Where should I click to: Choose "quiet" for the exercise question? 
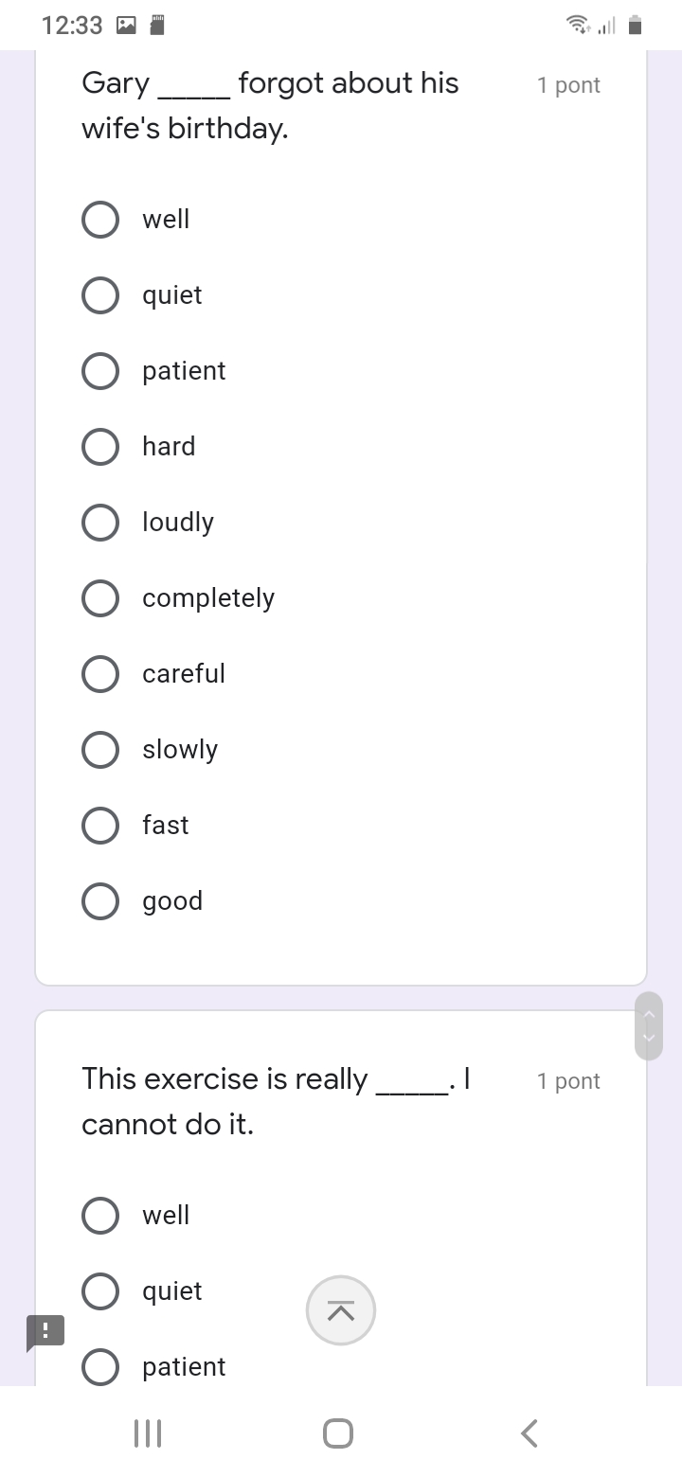[100, 1291]
